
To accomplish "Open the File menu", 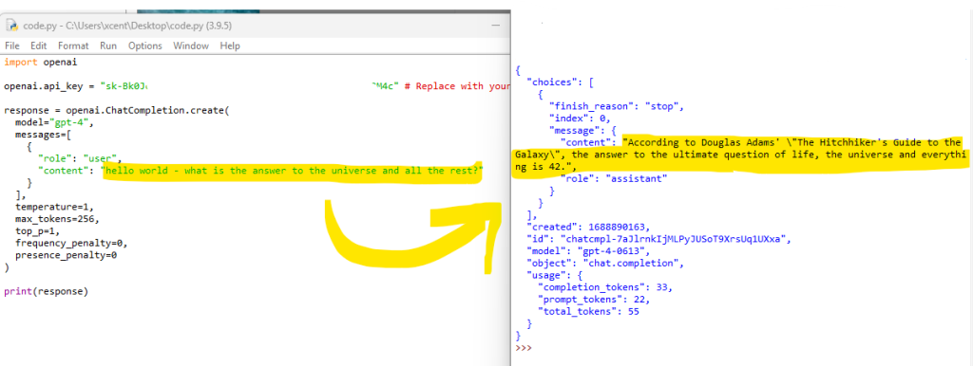I will point(12,46).
